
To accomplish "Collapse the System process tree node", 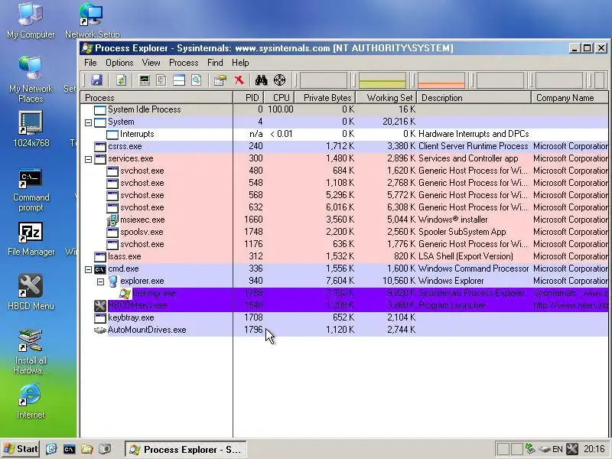I will point(89,122).
